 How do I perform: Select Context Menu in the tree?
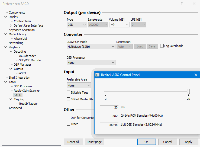23,21
